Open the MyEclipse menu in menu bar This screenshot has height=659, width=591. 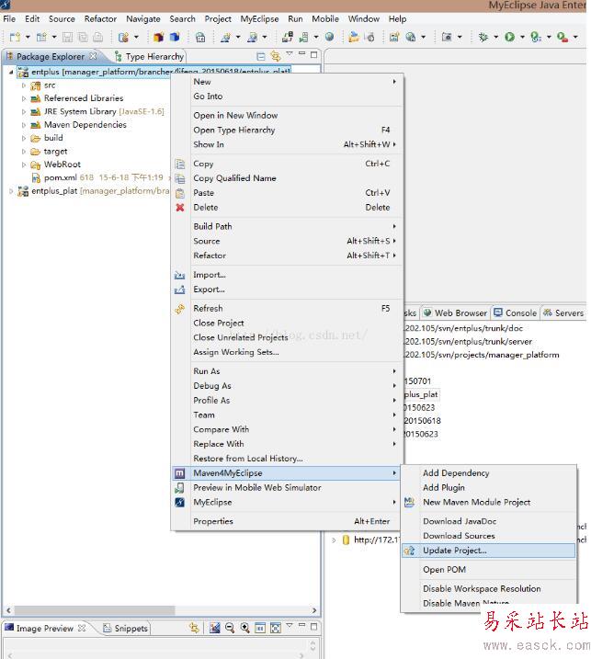(x=259, y=19)
